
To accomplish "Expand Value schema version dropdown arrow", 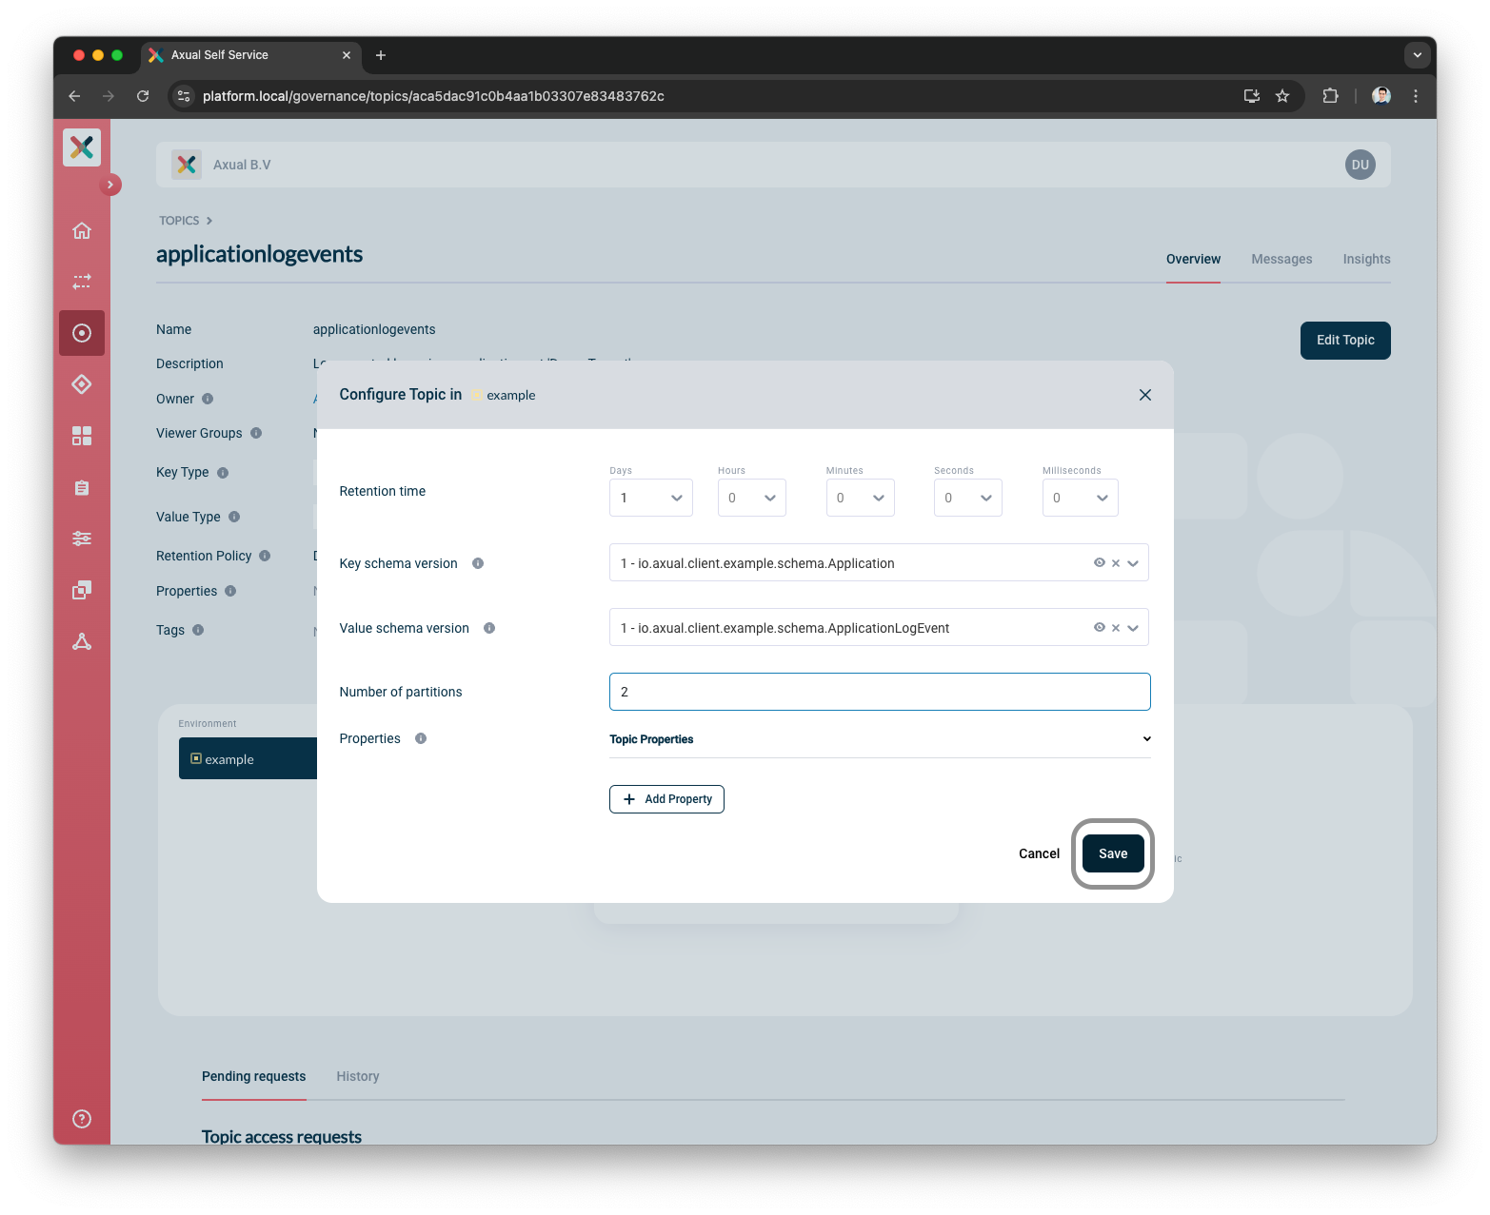I will point(1133,628).
